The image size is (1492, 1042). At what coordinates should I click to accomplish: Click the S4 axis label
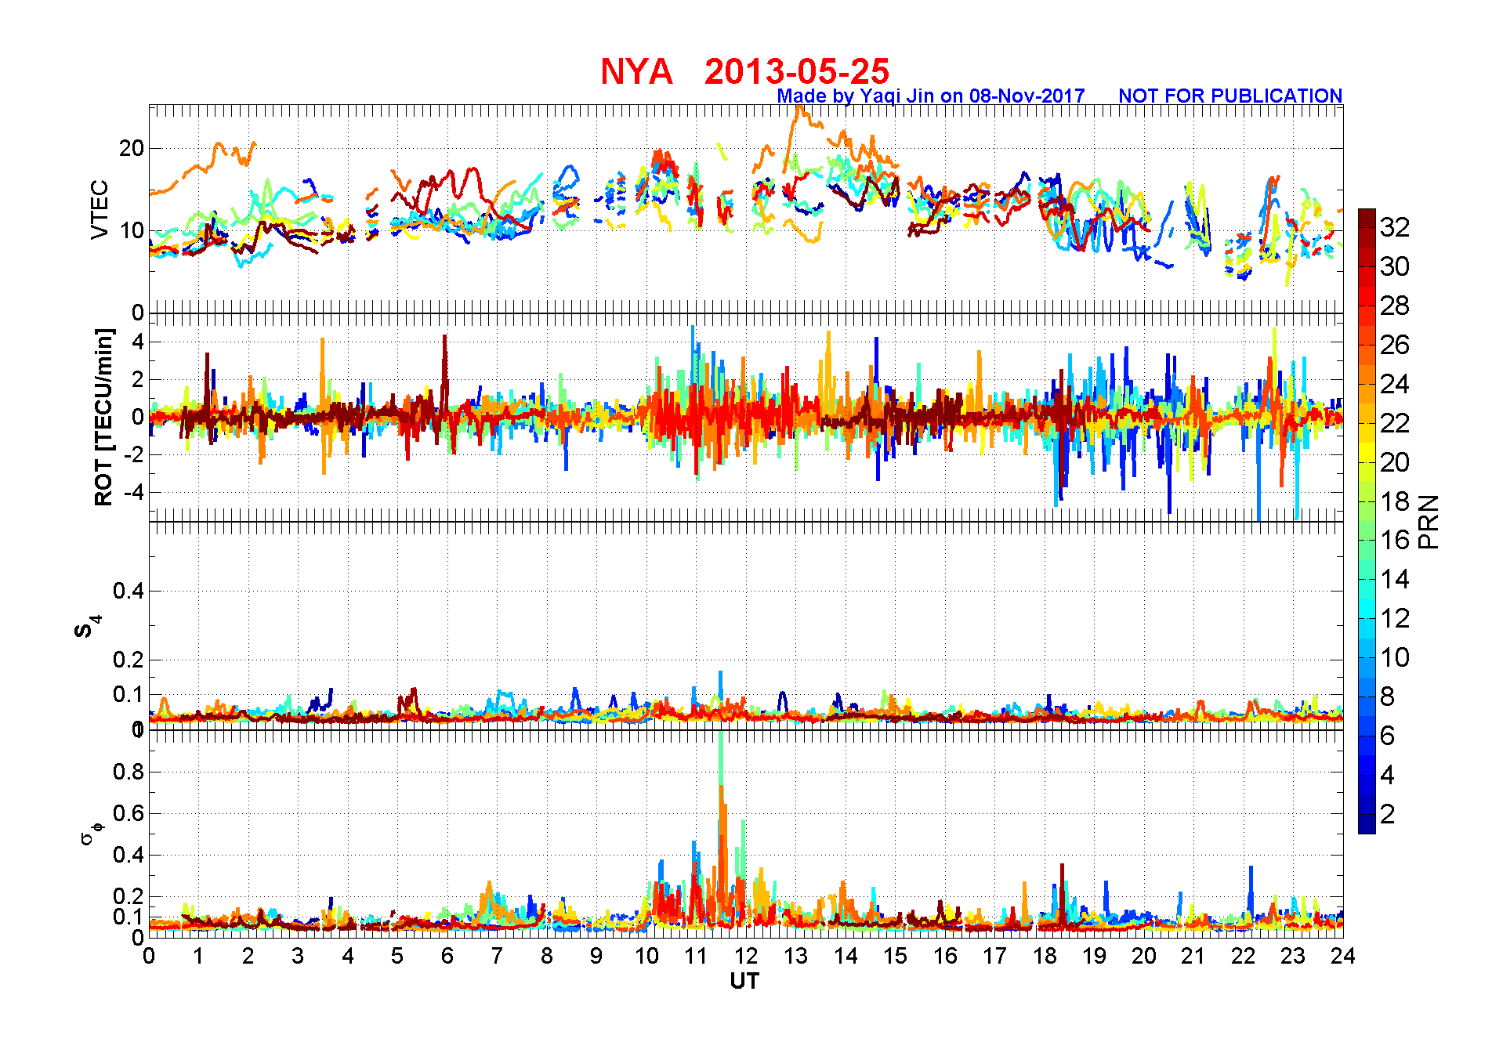point(88,627)
